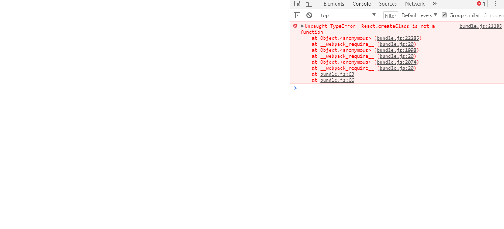
Task: Activate the inspect element cursor icon
Action: point(297,4)
